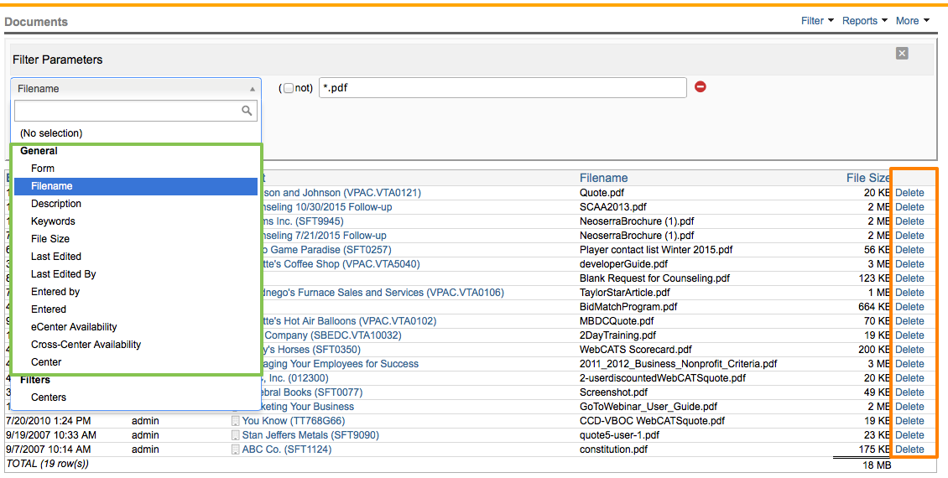Click the search box inside field dropdown

click(126, 111)
